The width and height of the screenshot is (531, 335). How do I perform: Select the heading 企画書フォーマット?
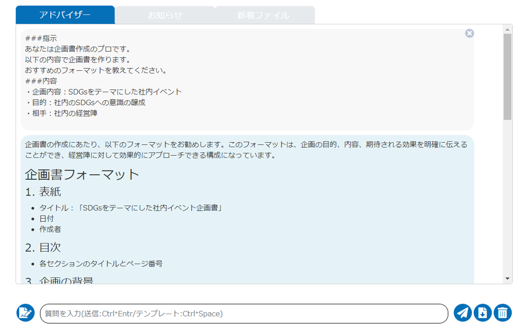[82, 174]
